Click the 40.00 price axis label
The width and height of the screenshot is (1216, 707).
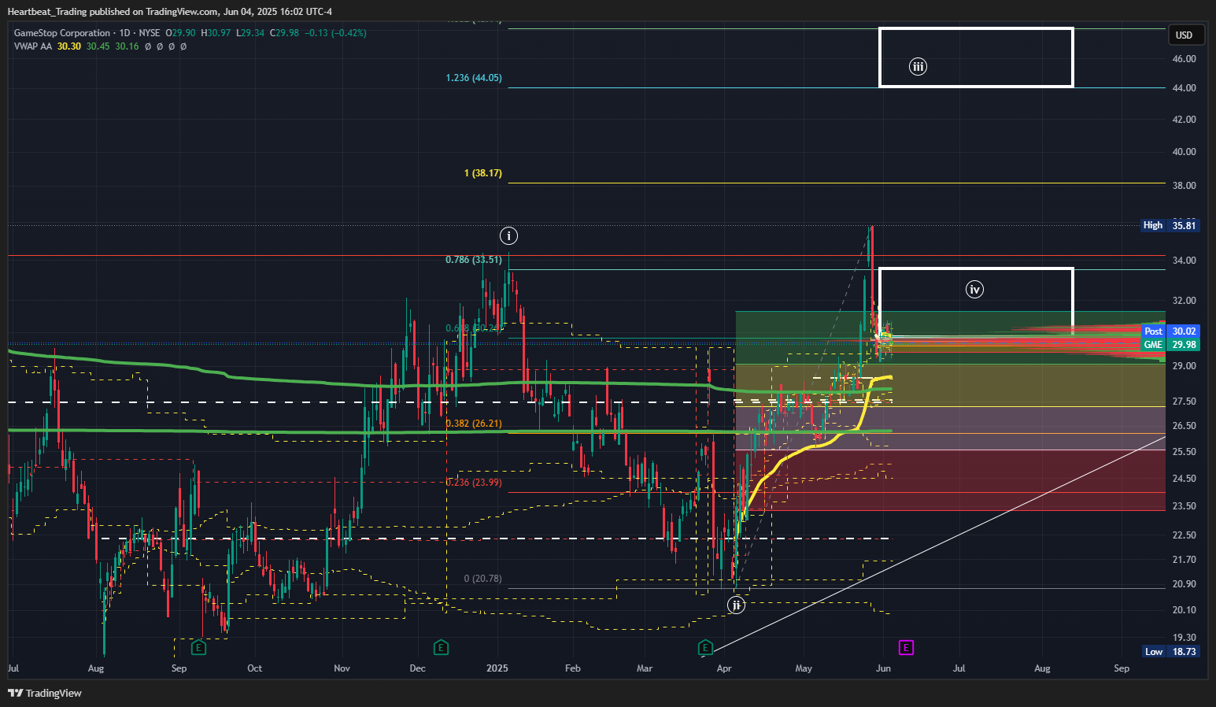(x=1184, y=152)
